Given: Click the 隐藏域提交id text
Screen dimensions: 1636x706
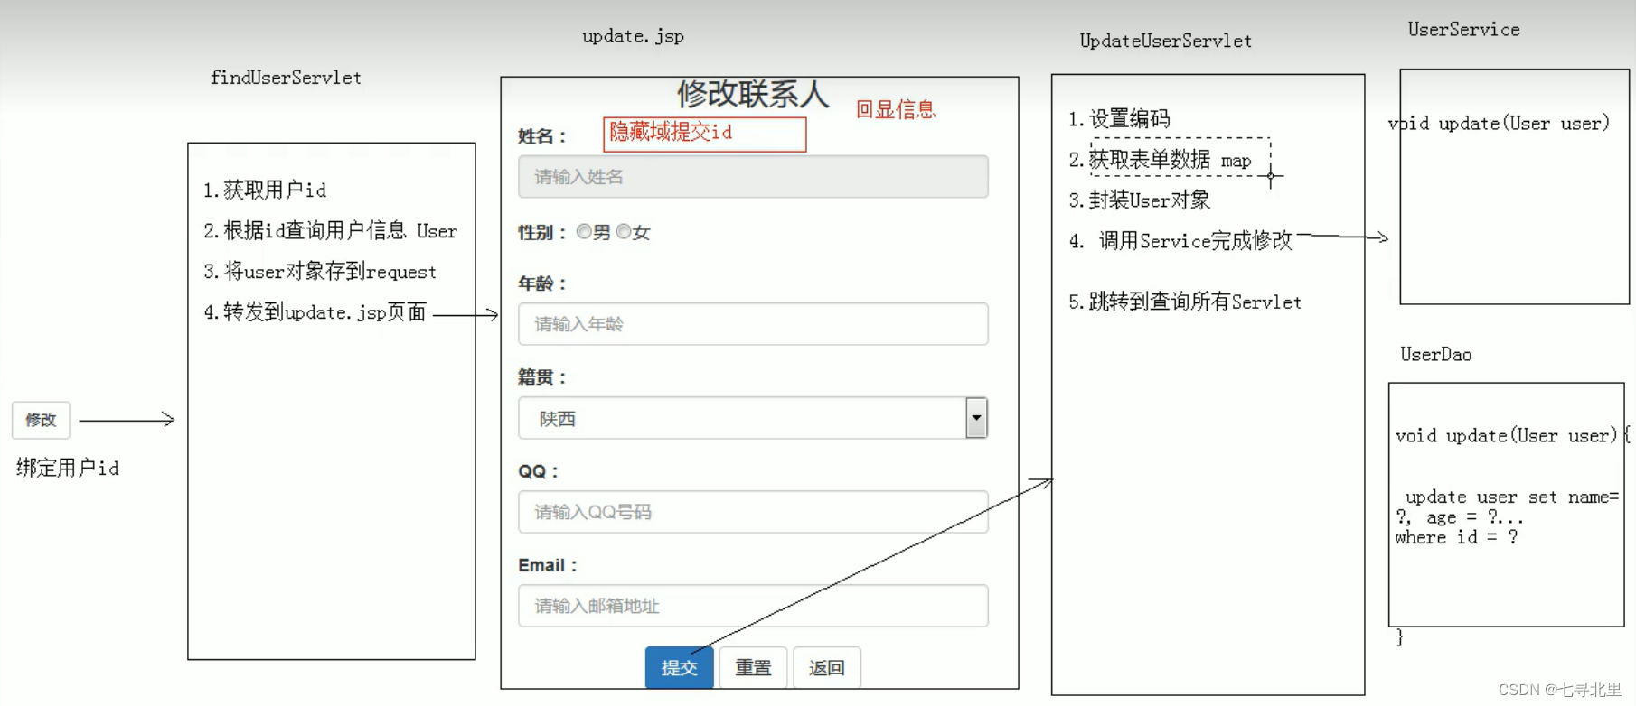Looking at the screenshot, I should (x=671, y=132).
